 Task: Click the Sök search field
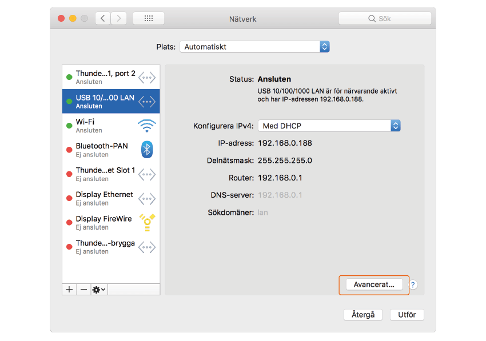[385, 18]
